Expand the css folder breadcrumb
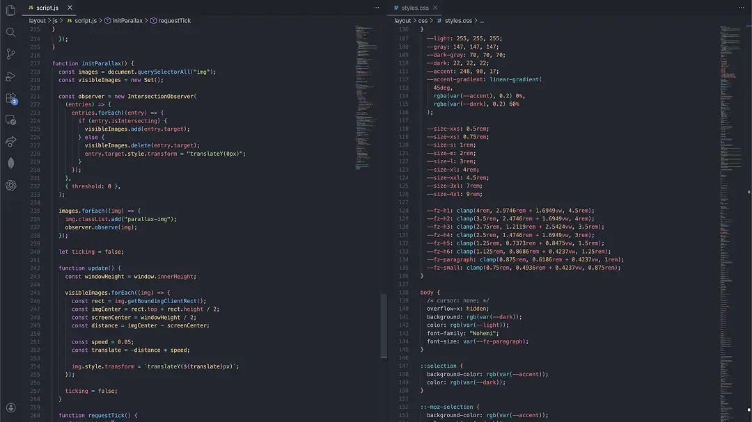The width and height of the screenshot is (752, 422). 423,21
